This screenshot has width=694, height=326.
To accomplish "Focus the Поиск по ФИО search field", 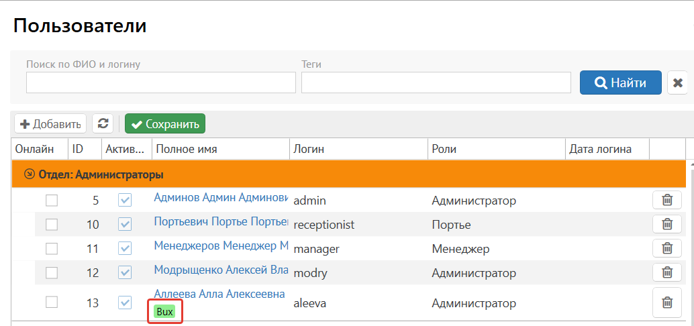I will coord(161,83).
